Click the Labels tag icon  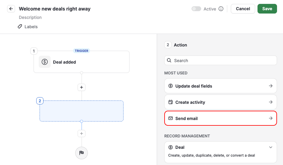click(x=20, y=26)
